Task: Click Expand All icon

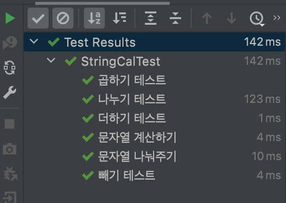Action: point(151,18)
